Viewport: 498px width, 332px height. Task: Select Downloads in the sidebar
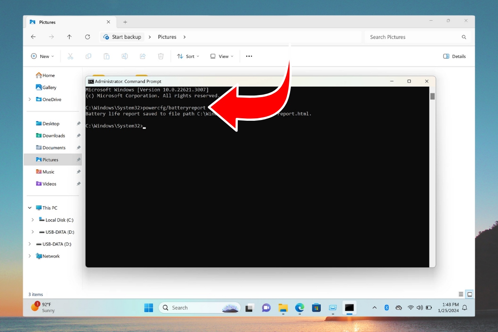click(x=50, y=136)
